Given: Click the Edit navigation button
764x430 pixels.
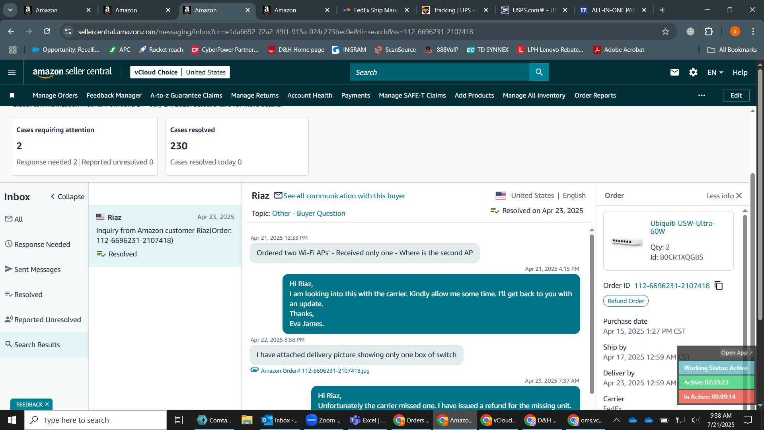Looking at the screenshot, I should click(736, 95).
